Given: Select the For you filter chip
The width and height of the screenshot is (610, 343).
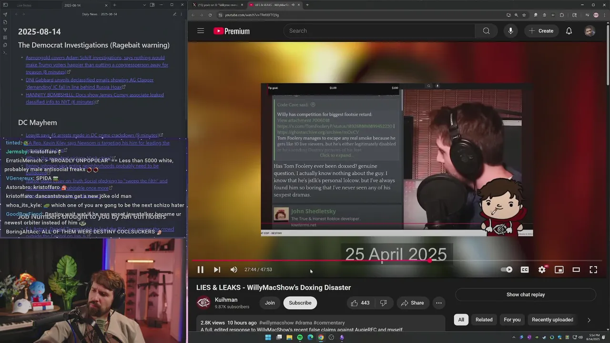Looking at the screenshot, I should (512, 320).
